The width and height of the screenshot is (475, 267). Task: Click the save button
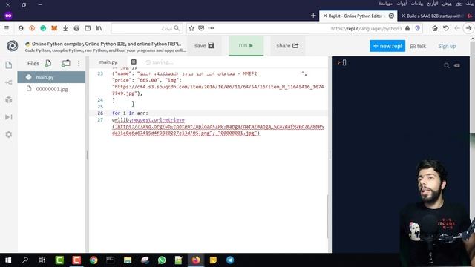click(x=204, y=46)
